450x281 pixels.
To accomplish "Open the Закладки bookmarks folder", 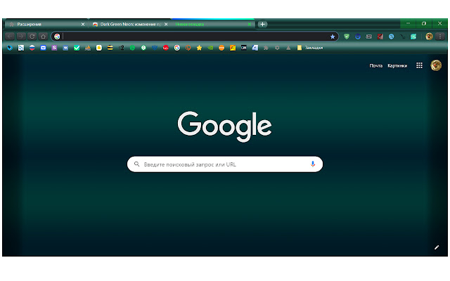I will coord(310,48).
